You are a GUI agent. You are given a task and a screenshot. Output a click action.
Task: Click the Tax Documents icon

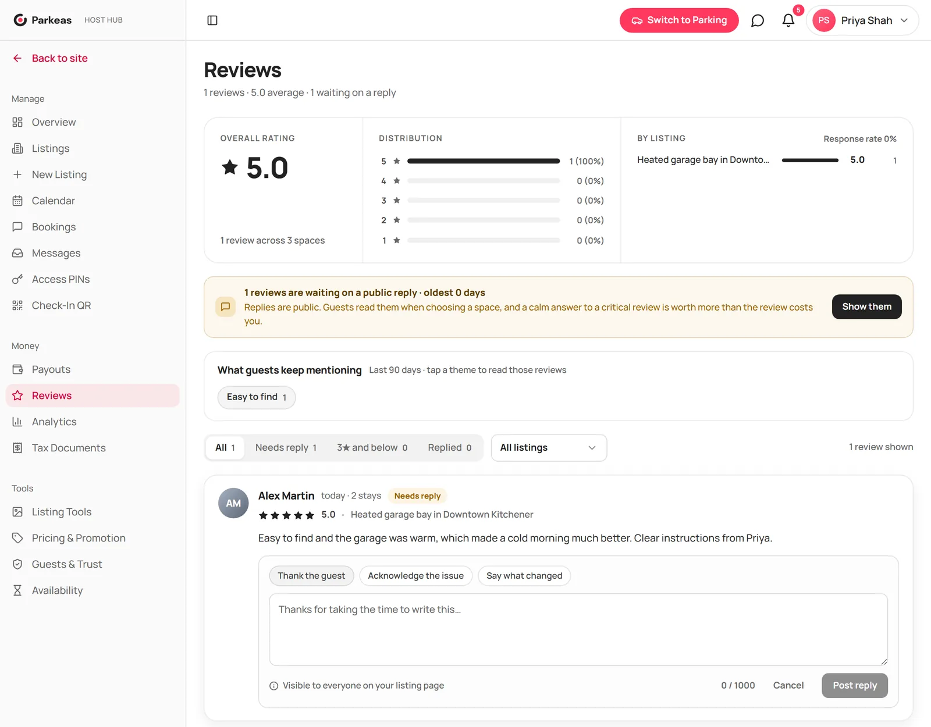click(17, 448)
